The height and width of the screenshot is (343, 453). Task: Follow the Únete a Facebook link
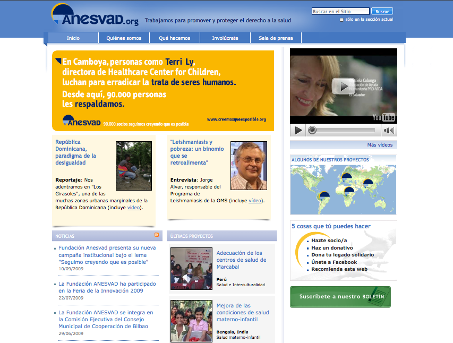(334, 262)
